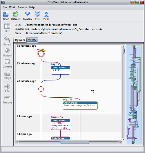The image size is (145, 153).
Task: Select the cannam head changeset circle
Action: (41, 54)
